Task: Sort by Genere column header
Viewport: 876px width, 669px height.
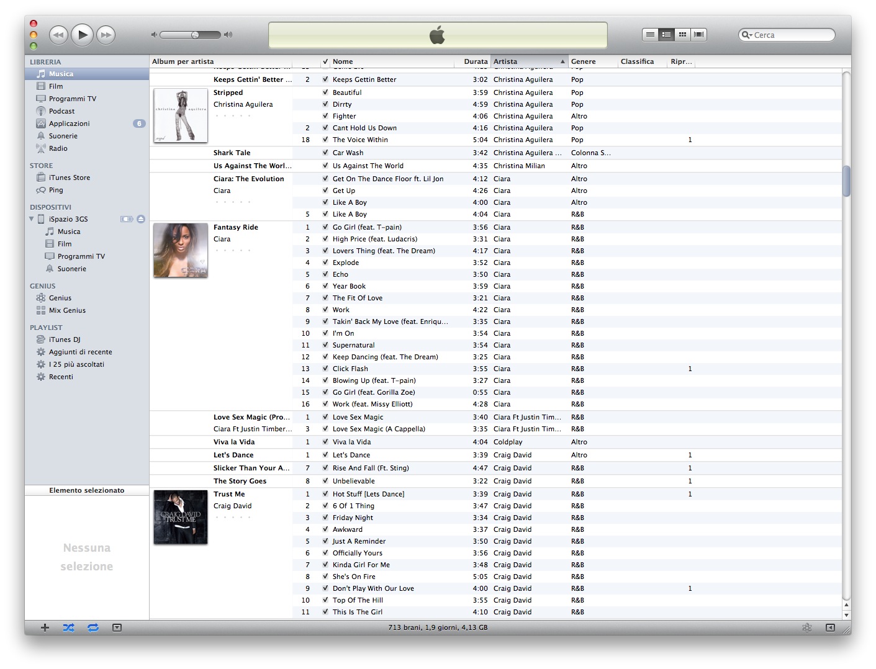Action: click(x=593, y=61)
